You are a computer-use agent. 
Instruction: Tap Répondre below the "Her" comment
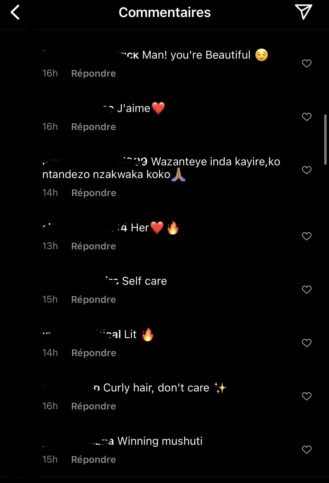tap(94, 246)
